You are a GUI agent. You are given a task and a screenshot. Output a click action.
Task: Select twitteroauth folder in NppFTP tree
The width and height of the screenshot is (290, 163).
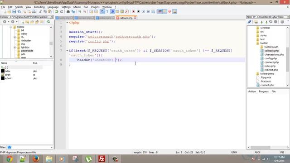point(271,47)
